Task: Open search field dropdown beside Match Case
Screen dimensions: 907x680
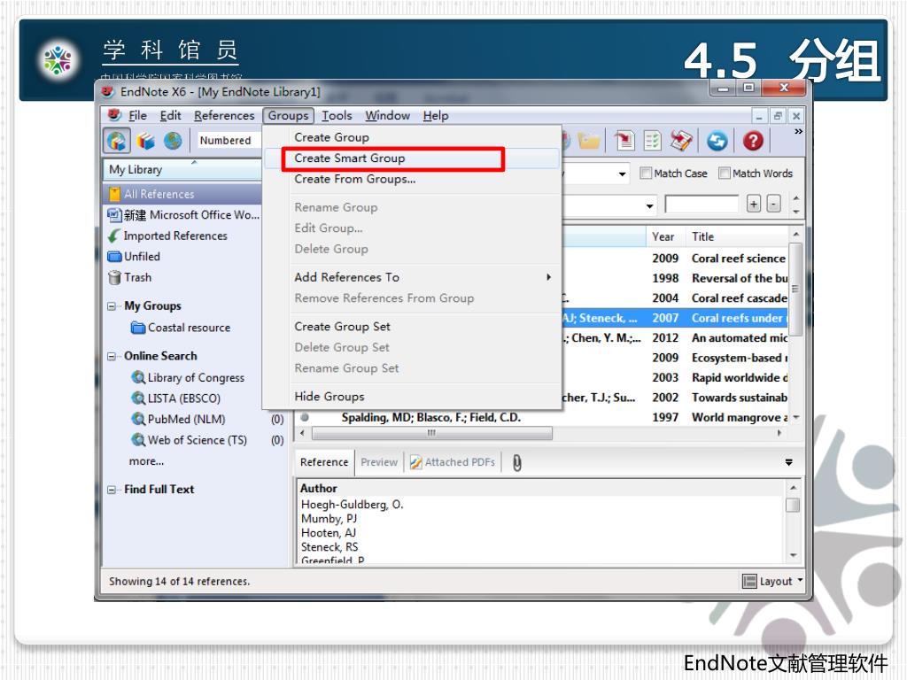Action: tap(622, 174)
